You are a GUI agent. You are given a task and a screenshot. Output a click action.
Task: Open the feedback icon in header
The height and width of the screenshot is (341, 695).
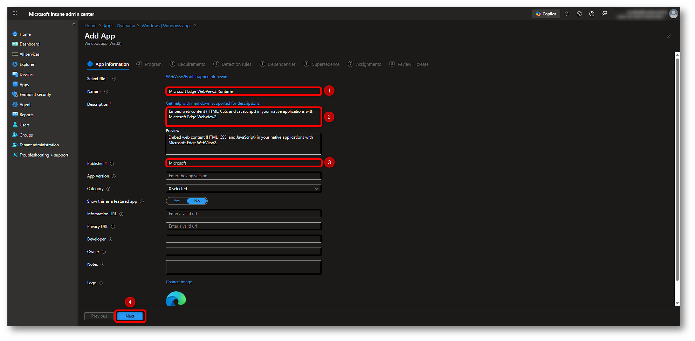604,14
